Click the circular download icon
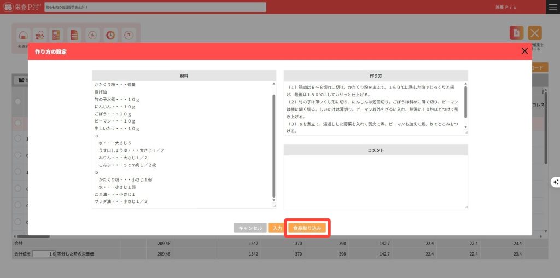Viewport: 560px width, 278px height. tap(92, 35)
